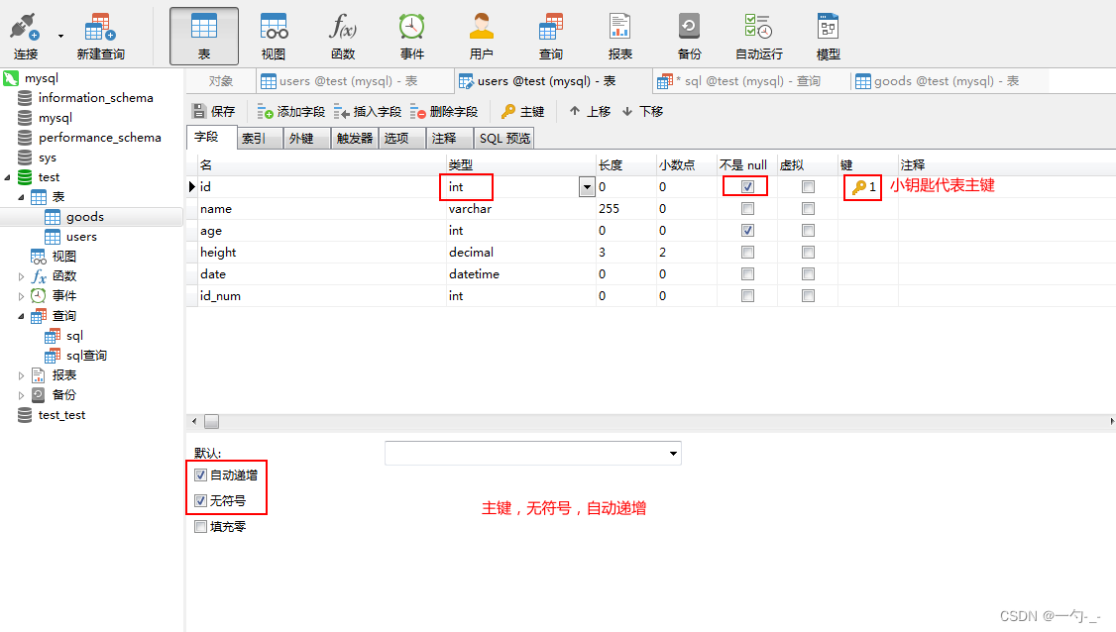Click the horizontal scrollbar thumb
The height and width of the screenshot is (632, 1116).
click(211, 421)
